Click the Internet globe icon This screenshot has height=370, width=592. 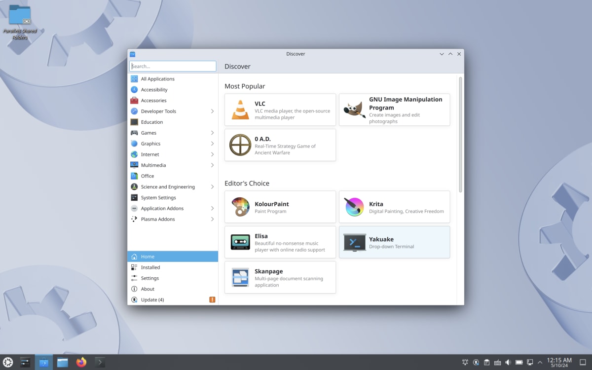coord(134,154)
